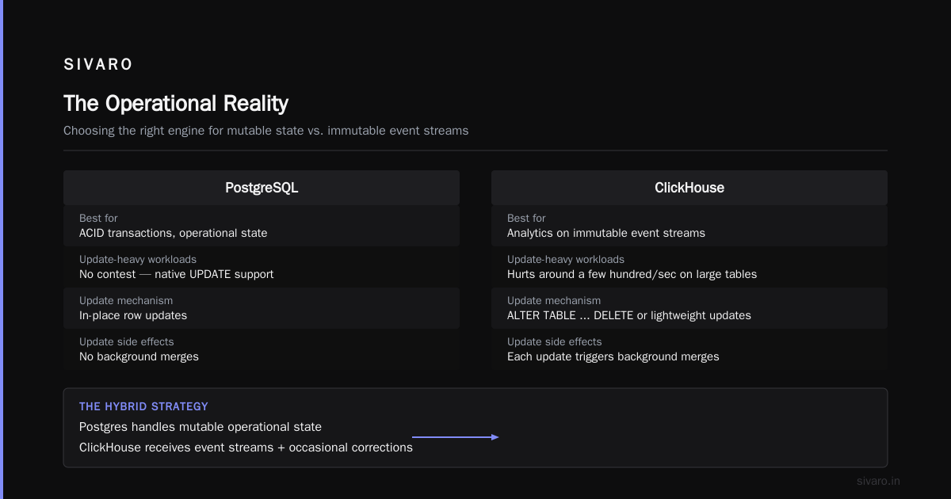951x499 pixels.
Task: Click Update mechanism label under PostgreSQL
Action: point(126,300)
